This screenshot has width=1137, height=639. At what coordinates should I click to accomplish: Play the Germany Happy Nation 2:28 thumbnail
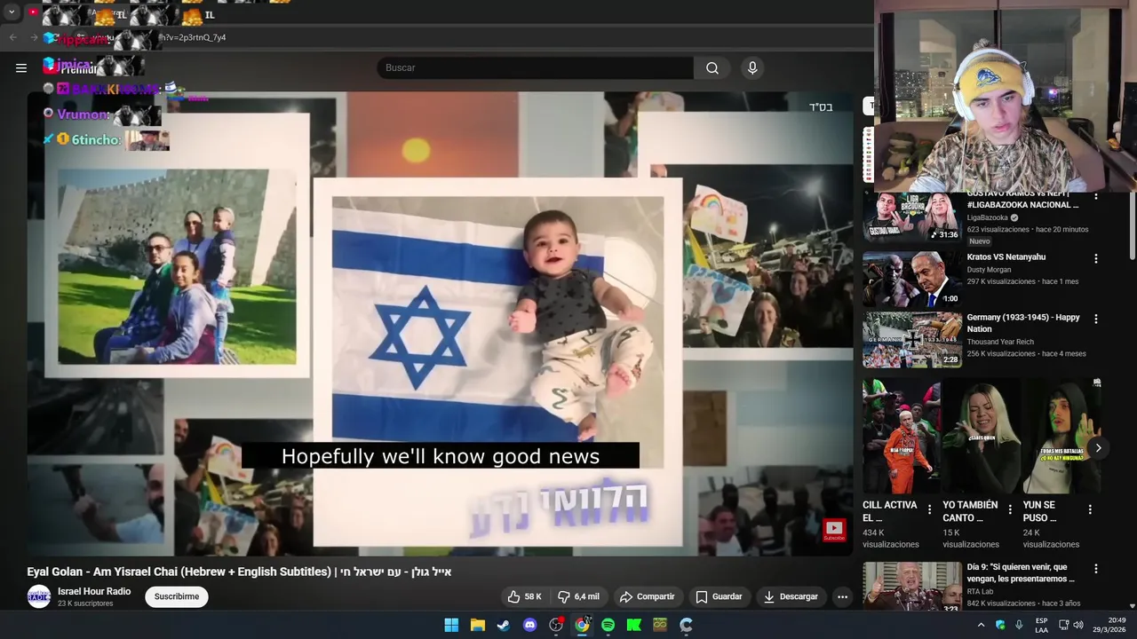click(911, 339)
